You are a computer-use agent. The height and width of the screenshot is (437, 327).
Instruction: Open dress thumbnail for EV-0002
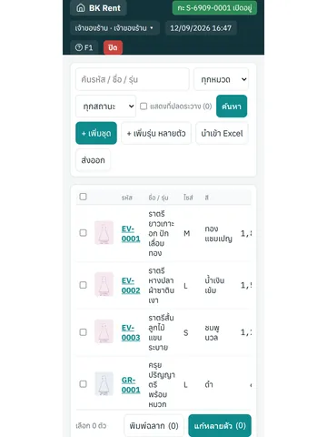(x=104, y=284)
